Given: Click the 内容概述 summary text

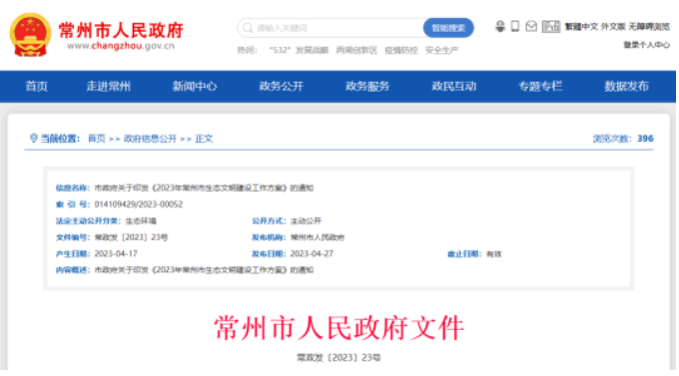Looking at the screenshot, I should point(204,270).
